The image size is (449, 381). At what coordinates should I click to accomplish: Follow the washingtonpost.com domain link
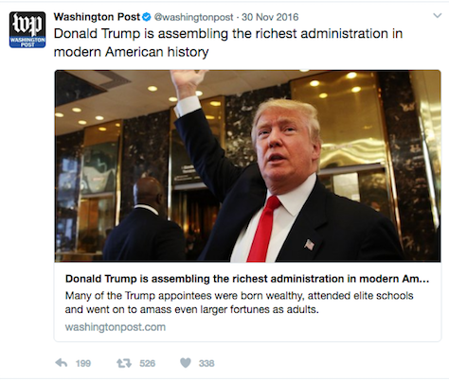pyautogui.click(x=116, y=327)
